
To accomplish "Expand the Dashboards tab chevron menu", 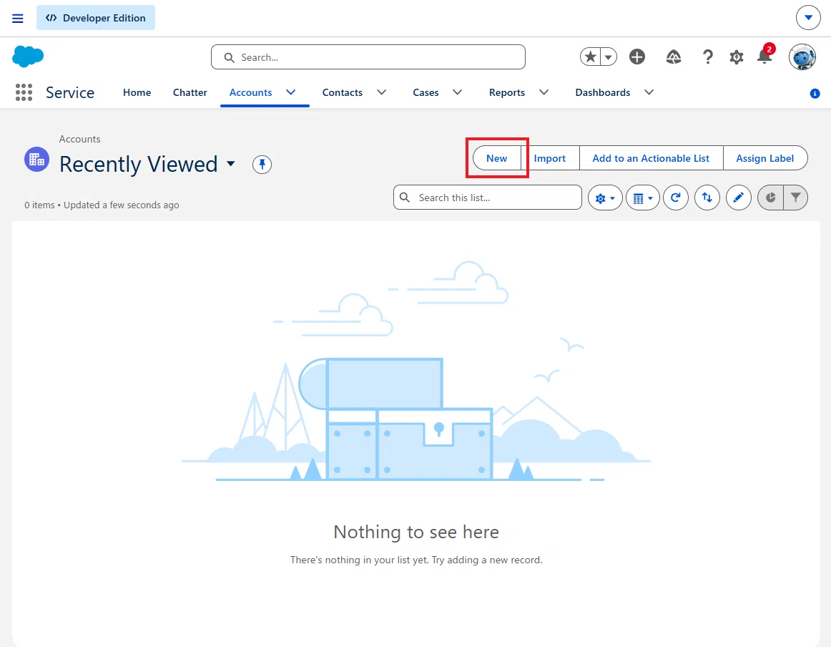I will [649, 92].
